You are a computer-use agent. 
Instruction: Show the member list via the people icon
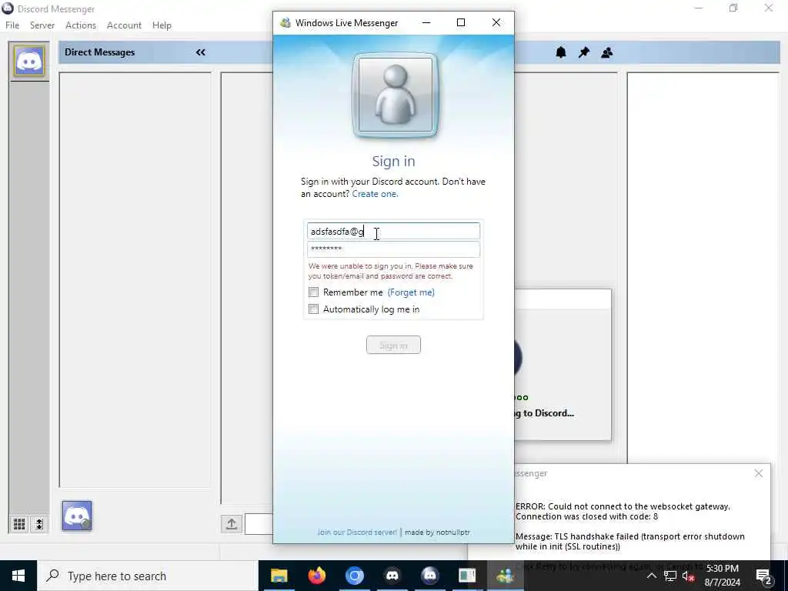[x=607, y=52]
